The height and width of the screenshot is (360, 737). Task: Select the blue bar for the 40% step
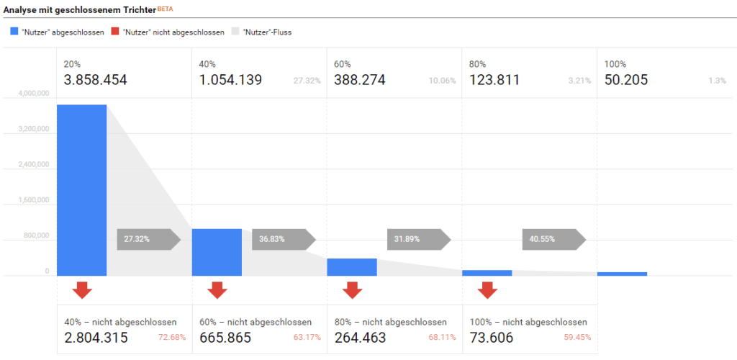[x=217, y=252]
